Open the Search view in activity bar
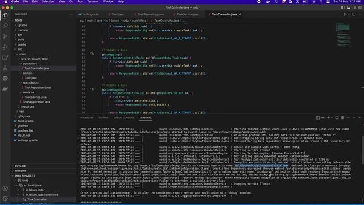 5,26
